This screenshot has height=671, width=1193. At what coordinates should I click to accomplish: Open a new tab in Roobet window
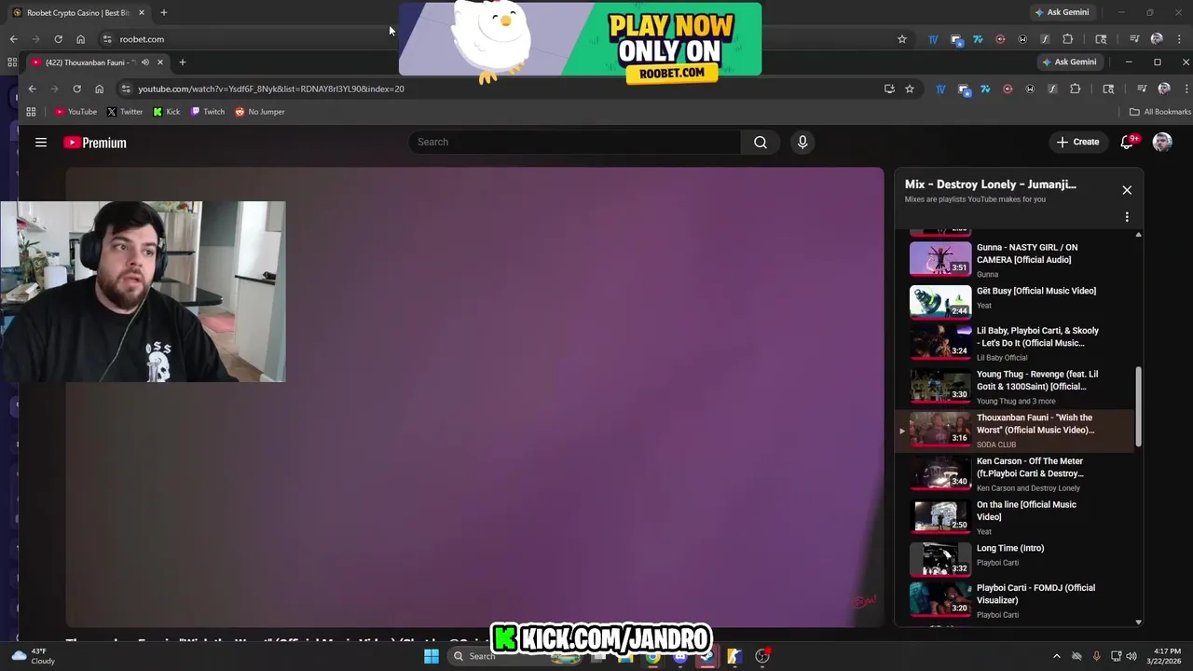pos(164,13)
